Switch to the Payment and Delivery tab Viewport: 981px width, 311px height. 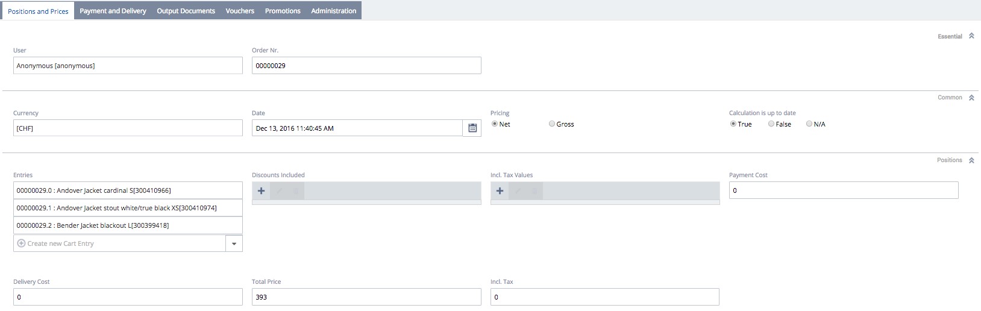pos(113,11)
